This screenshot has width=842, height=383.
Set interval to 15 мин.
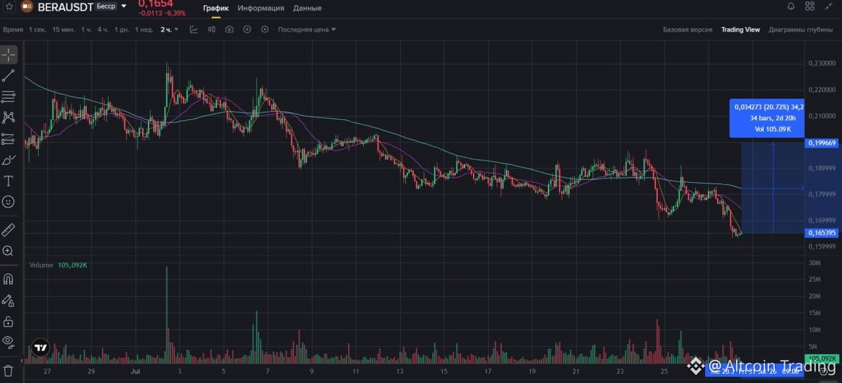(x=64, y=30)
